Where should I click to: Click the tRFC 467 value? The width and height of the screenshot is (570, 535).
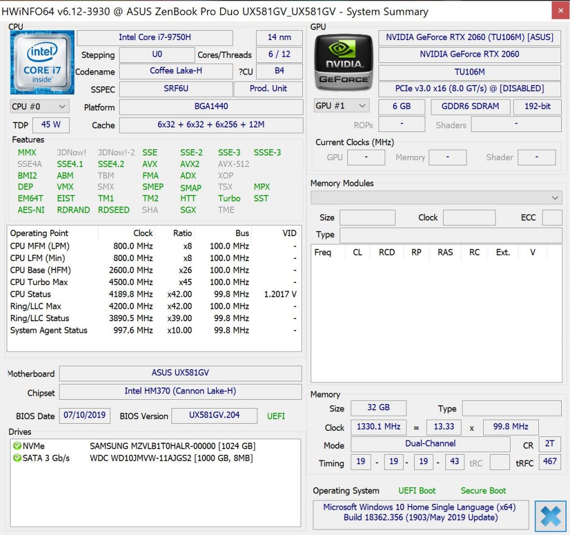tap(549, 462)
